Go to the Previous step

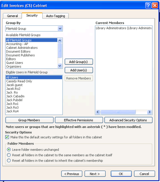tap(72, 174)
